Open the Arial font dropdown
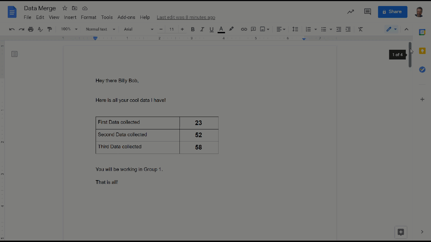This screenshot has width=431, height=242. coord(138,29)
